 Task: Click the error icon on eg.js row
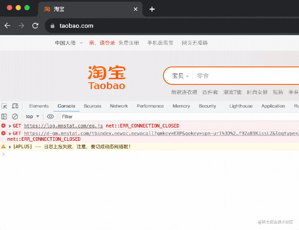tap(3, 126)
